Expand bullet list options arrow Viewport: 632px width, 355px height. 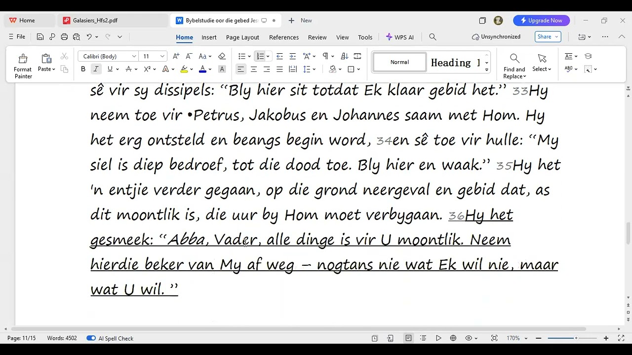249,56
